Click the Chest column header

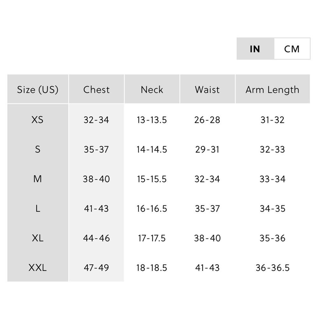(x=96, y=89)
